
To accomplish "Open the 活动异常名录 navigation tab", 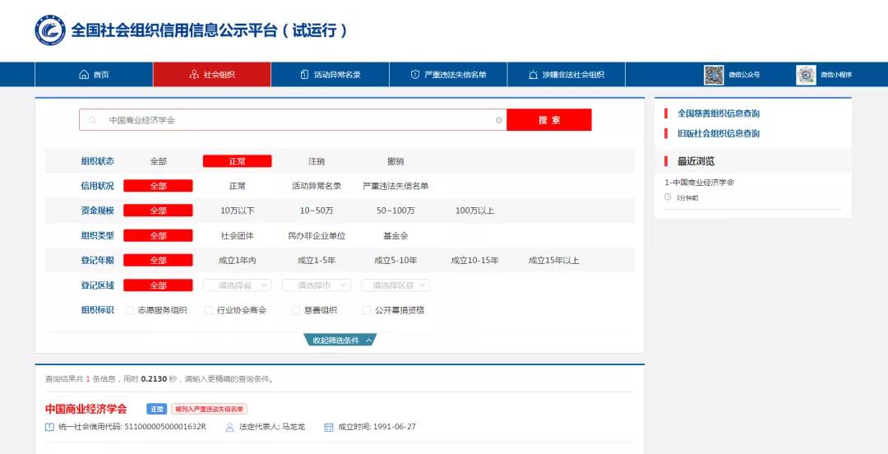I will [x=331, y=75].
